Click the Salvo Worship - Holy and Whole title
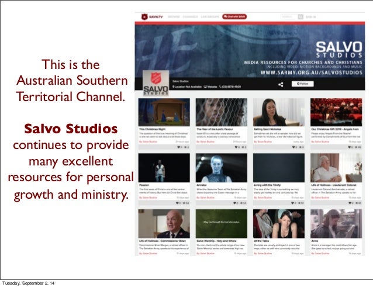Screen dimensions: 373x287 point(216,241)
